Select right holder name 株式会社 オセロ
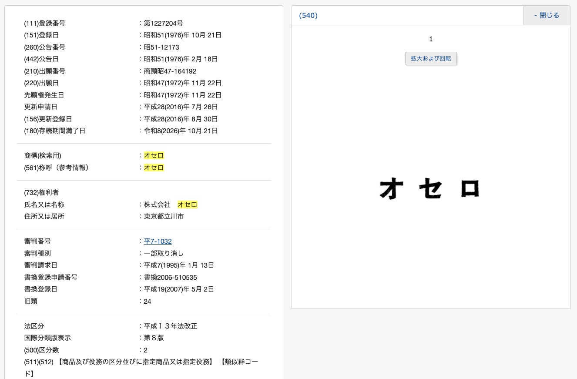The height and width of the screenshot is (379, 577). 171,205
